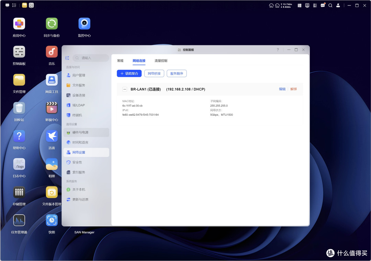The width and height of the screenshot is (371, 261).
Task: Open the 文件版本管理 desktop icon
Action: pyautogui.click(x=52, y=192)
